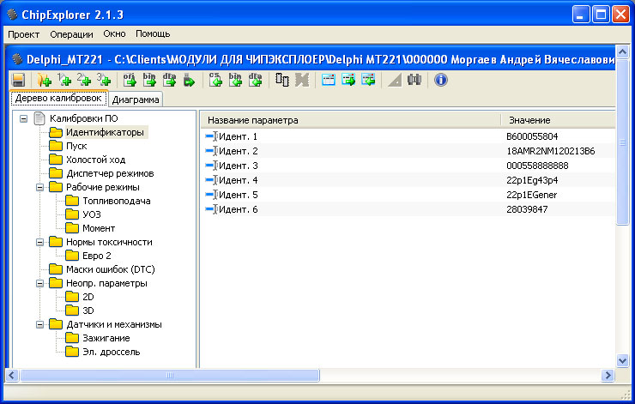Collapse the Датчики и механизмы node

tap(39, 324)
